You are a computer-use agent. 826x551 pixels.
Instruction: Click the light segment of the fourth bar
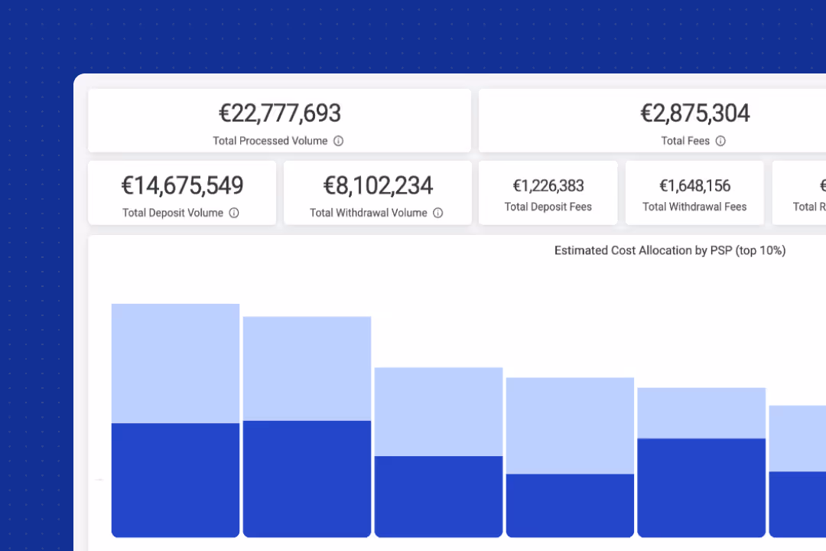click(x=570, y=425)
